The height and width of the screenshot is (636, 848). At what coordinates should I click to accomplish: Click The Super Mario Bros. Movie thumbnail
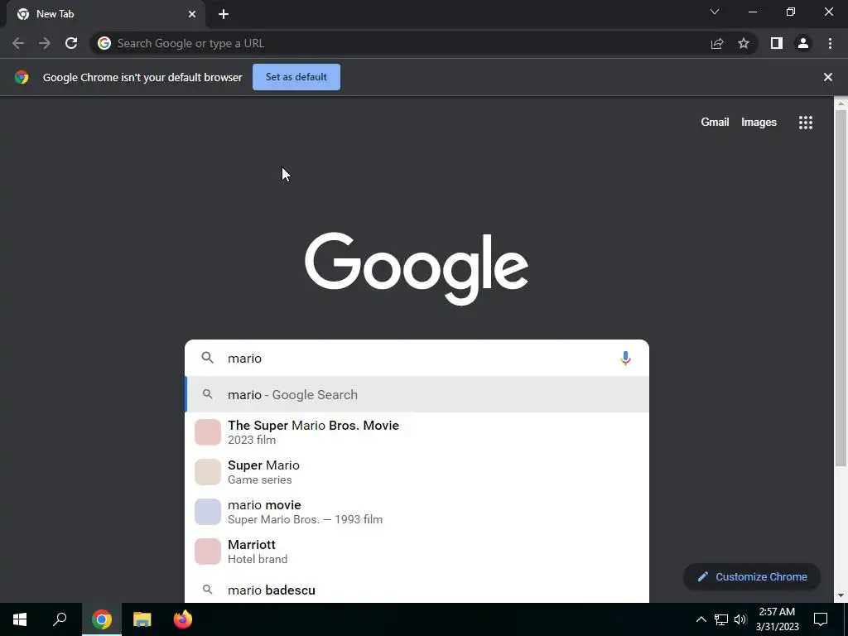(208, 432)
